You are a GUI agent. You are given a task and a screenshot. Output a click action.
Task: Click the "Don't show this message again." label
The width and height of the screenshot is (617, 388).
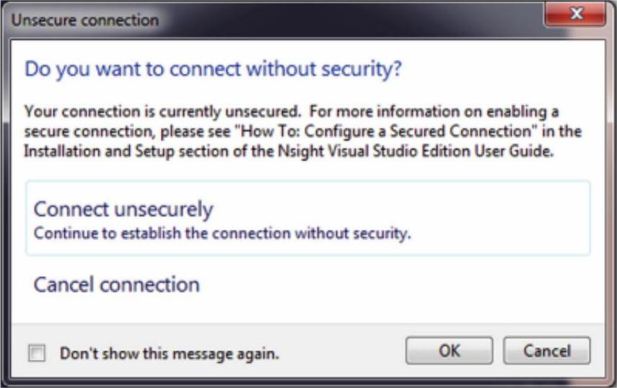169,353
